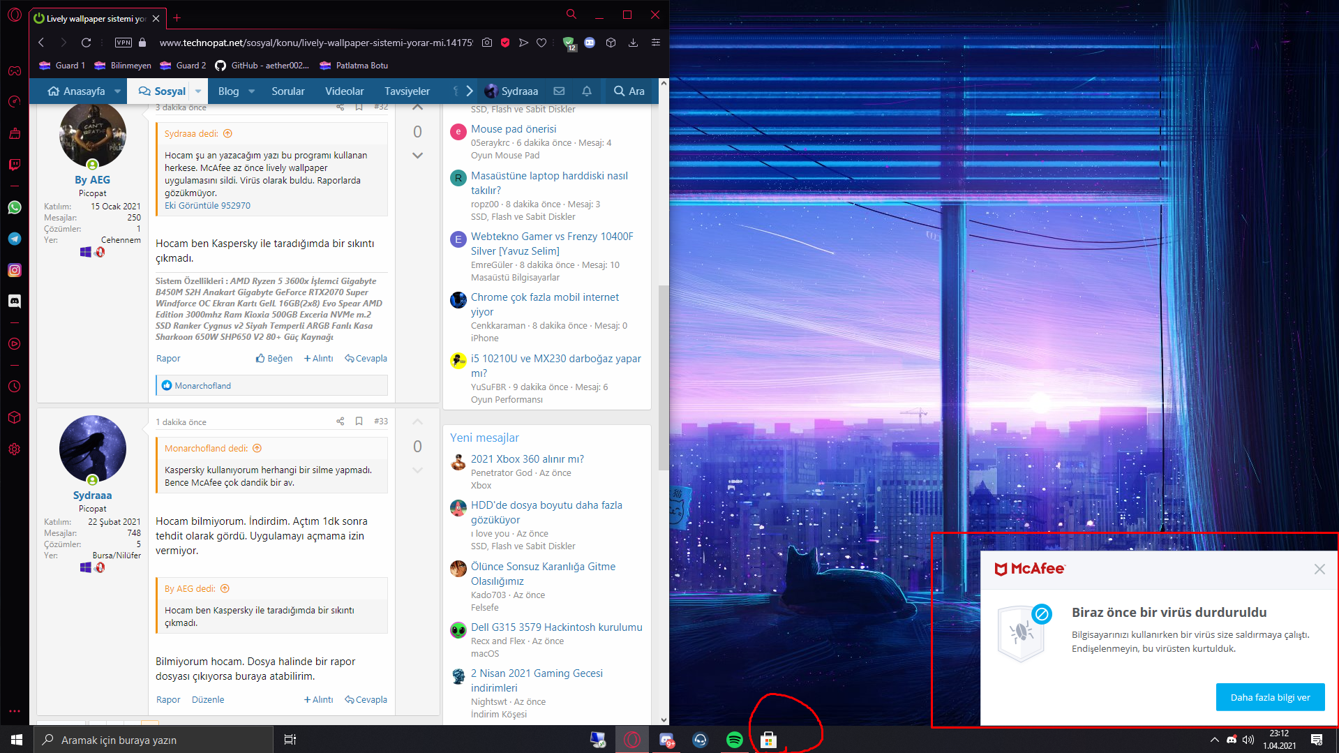Open GX Corner gamepad icon
1339x753 pixels.
pyautogui.click(x=15, y=70)
